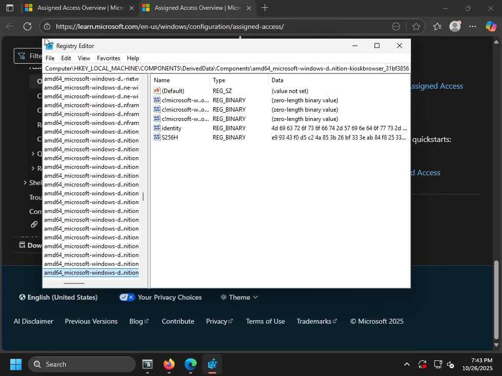Close the second Assigned Access tab
This screenshot has width=502, height=376.
[249, 8]
